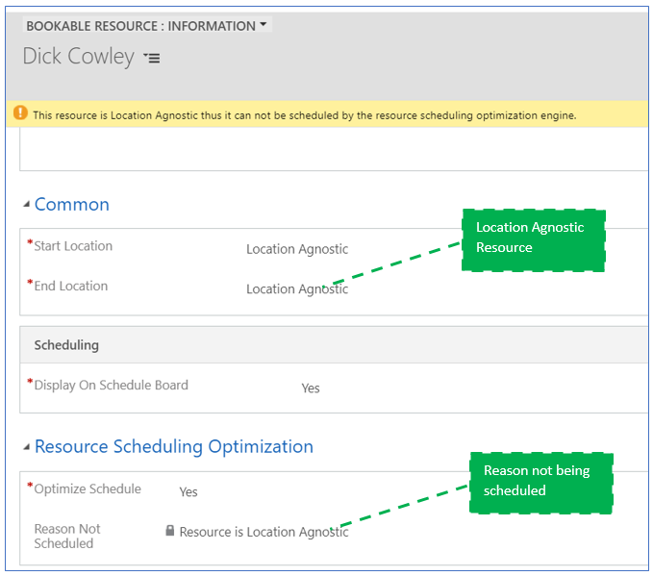
Task: Select the Start Location value field
Action: tap(297, 249)
